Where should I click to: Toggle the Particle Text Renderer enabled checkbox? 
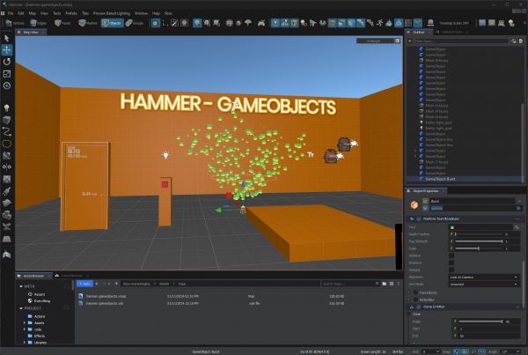419,218
